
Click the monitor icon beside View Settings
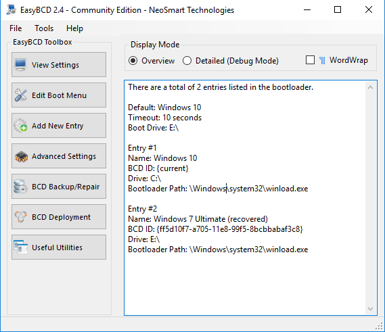(20, 65)
